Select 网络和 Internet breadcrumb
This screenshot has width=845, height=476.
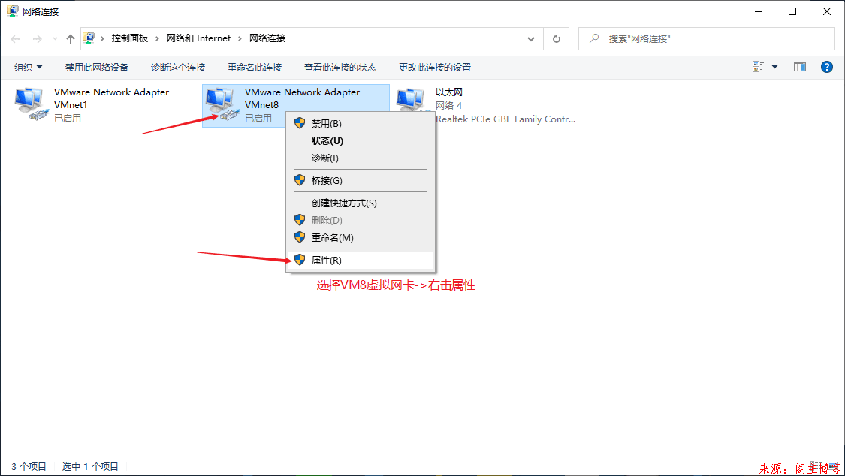coord(198,38)
